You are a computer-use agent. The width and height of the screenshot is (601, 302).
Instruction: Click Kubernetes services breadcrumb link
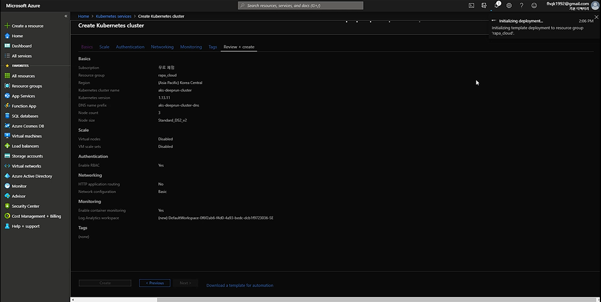pyautogui.click(x=113, y=16)
